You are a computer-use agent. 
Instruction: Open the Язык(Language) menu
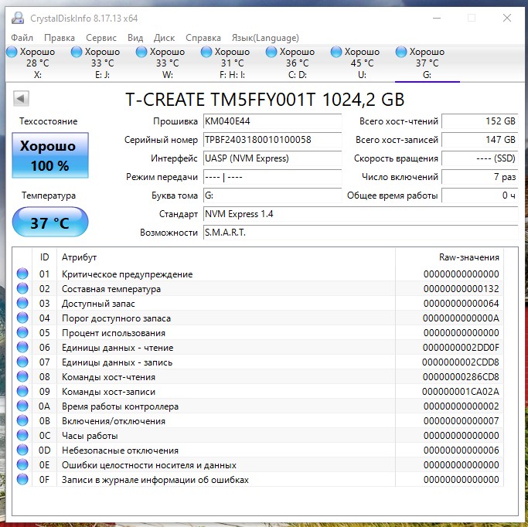pos(265,38)
